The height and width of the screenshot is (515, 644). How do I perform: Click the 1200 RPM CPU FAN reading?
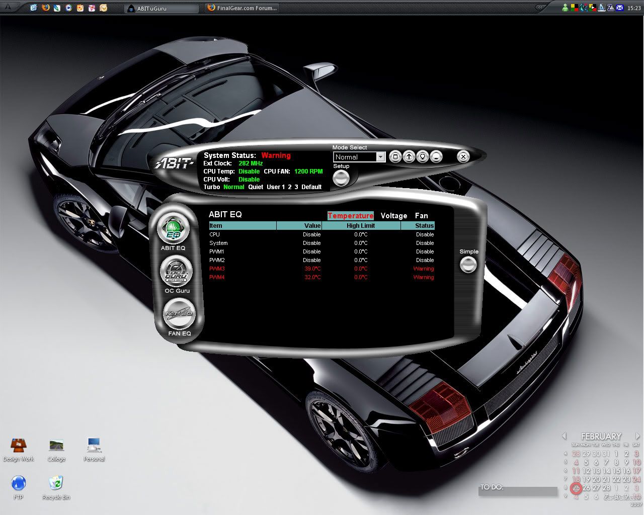click(x=308, y=171)
